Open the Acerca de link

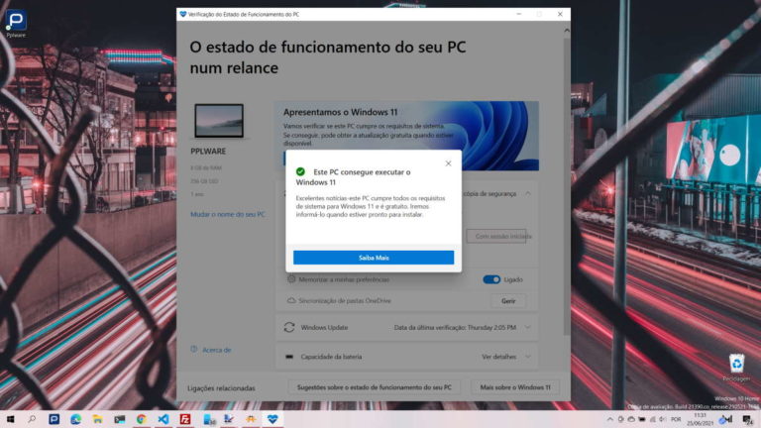point(216,349)
